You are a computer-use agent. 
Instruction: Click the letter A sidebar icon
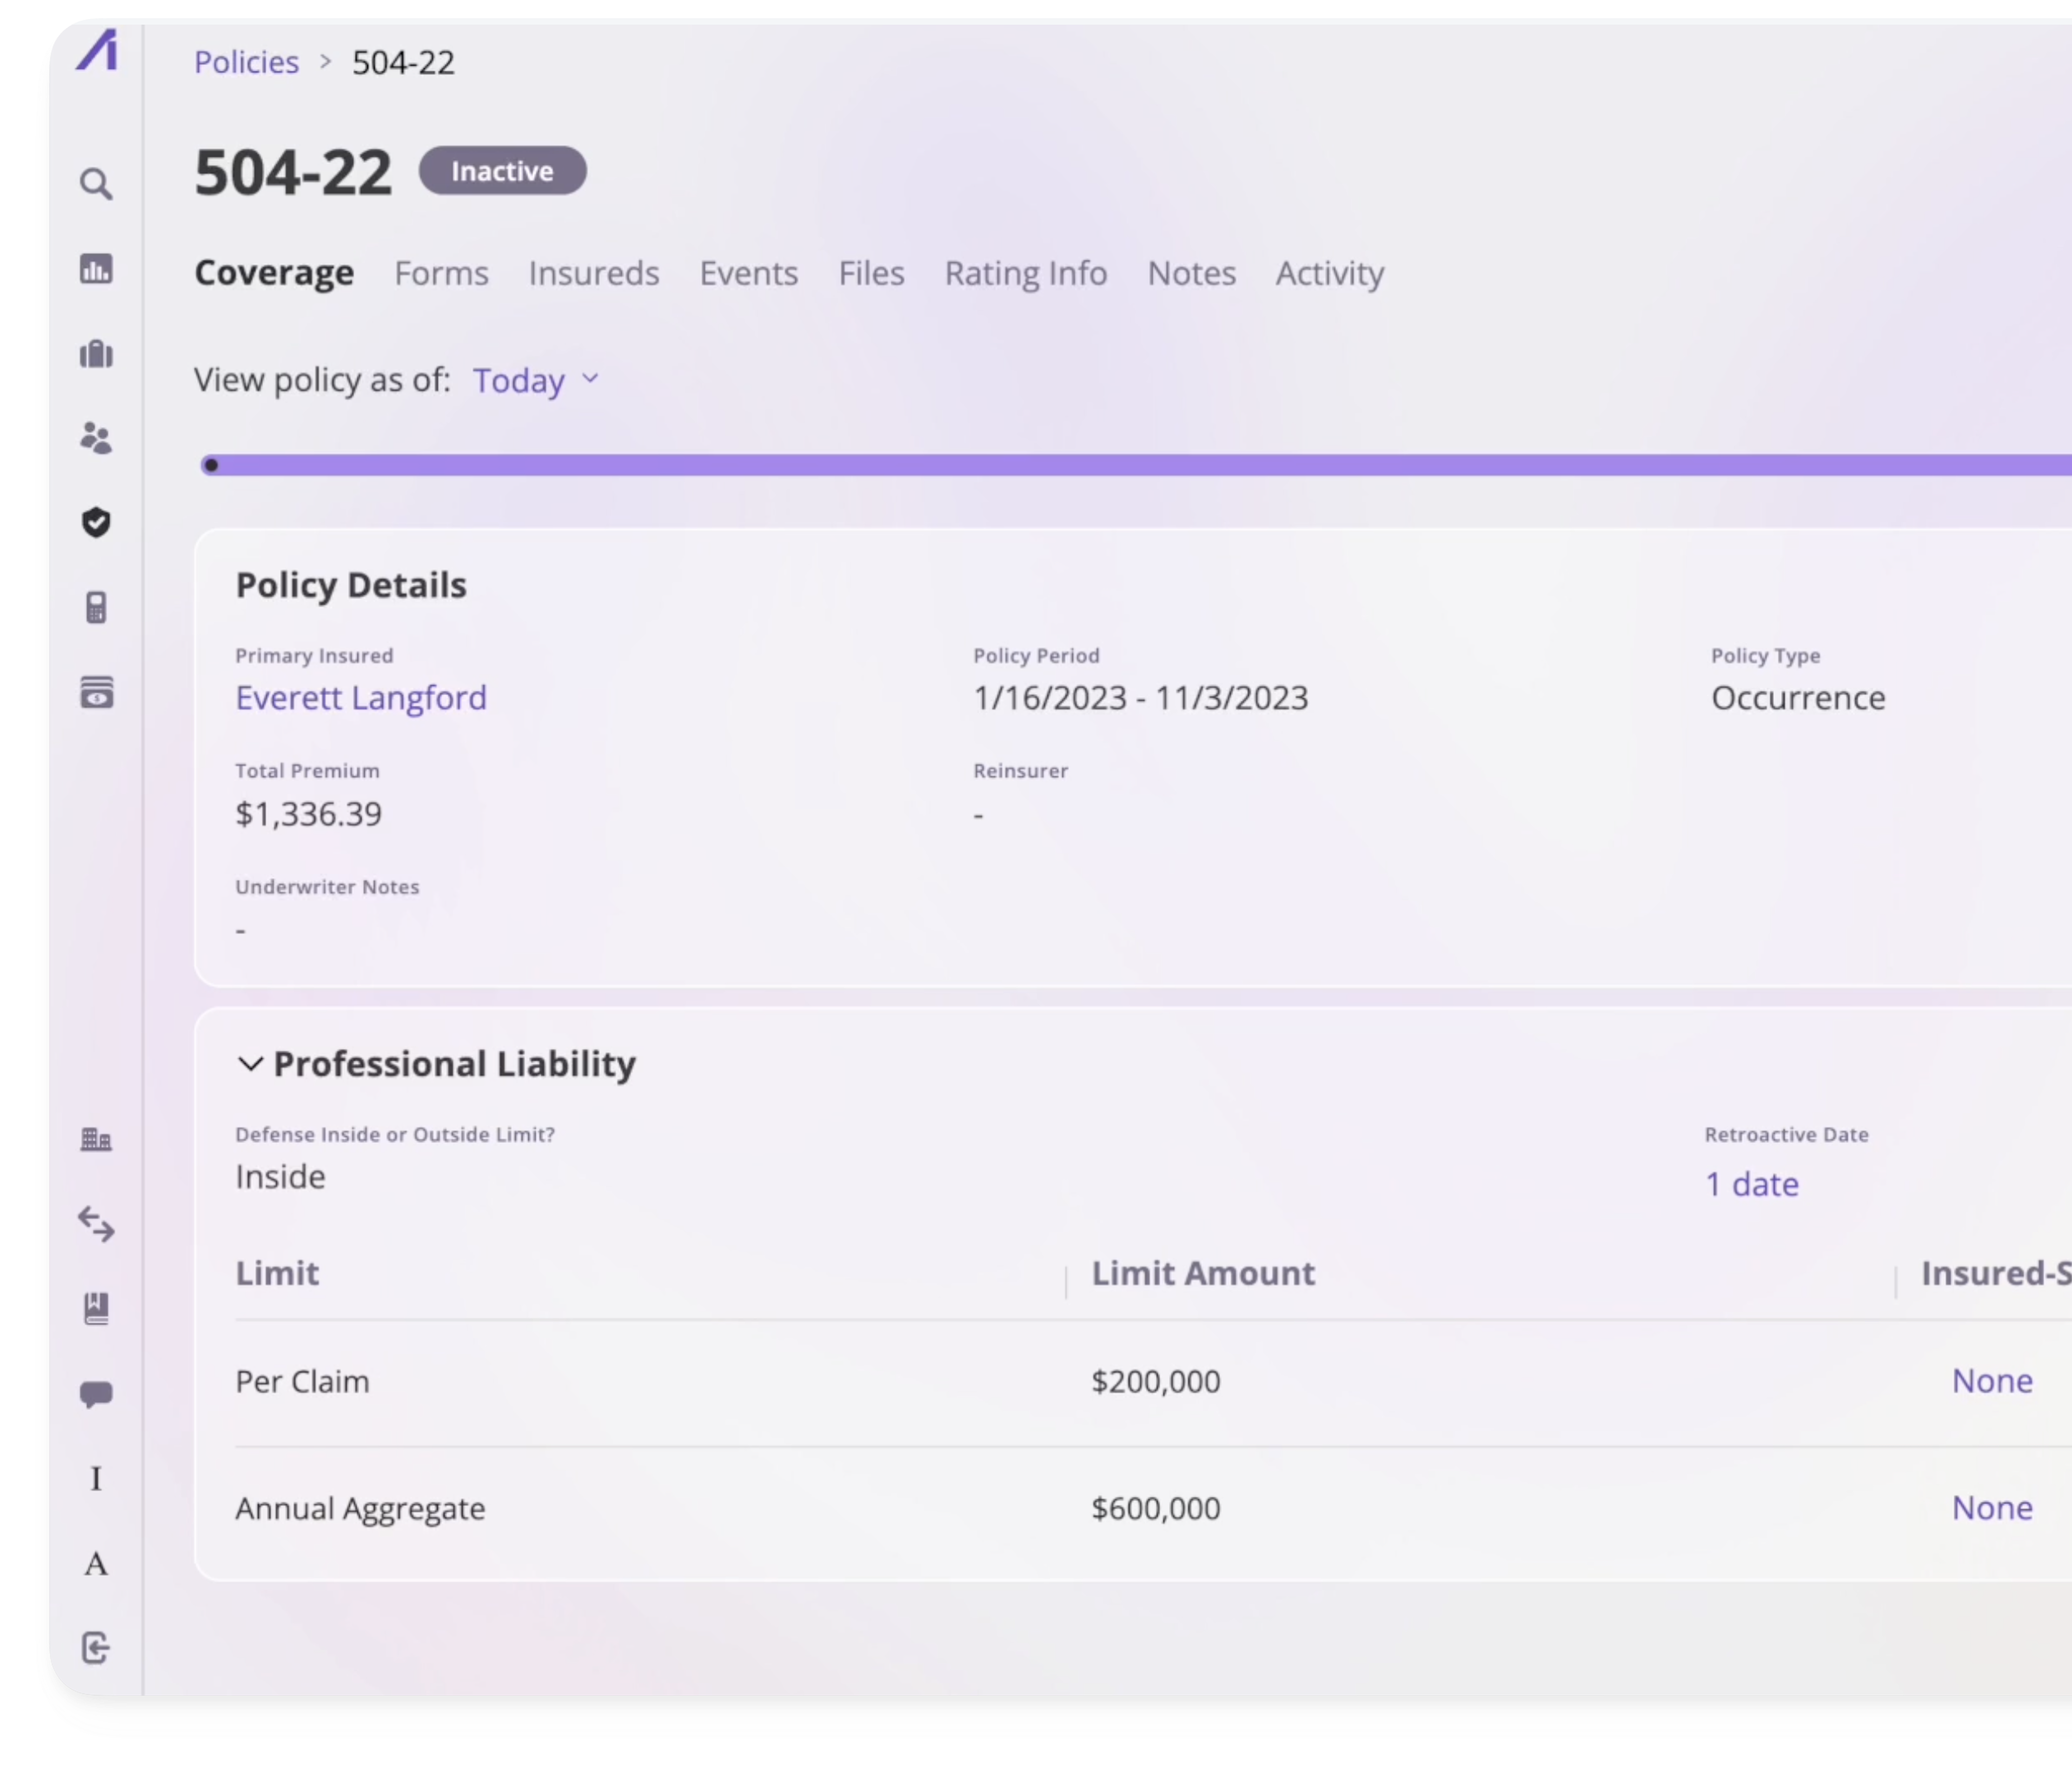[x=96, y=1563]
